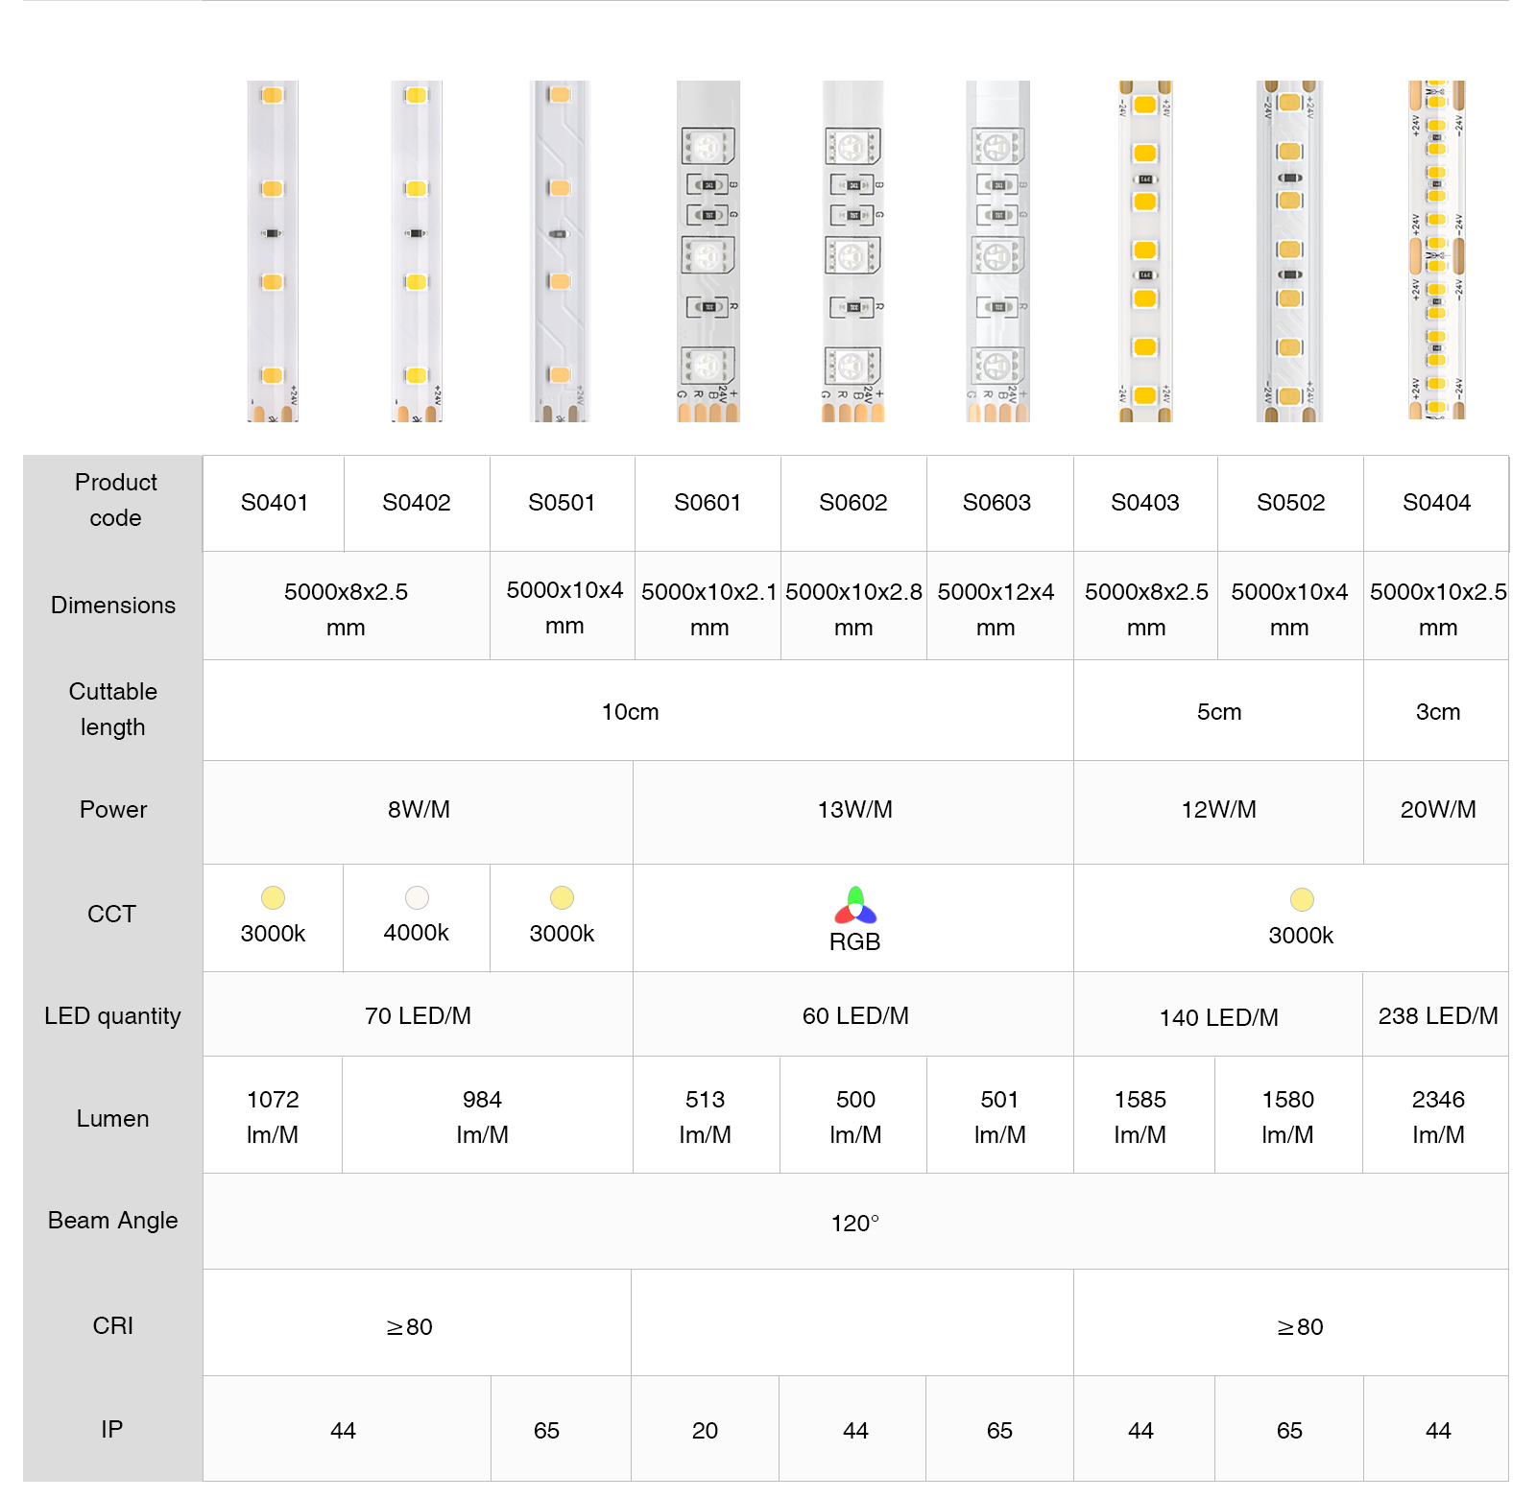Click the IP 20 rating cell
This screenshot has width=1536, height=1499.
[x=705, y=1429]
